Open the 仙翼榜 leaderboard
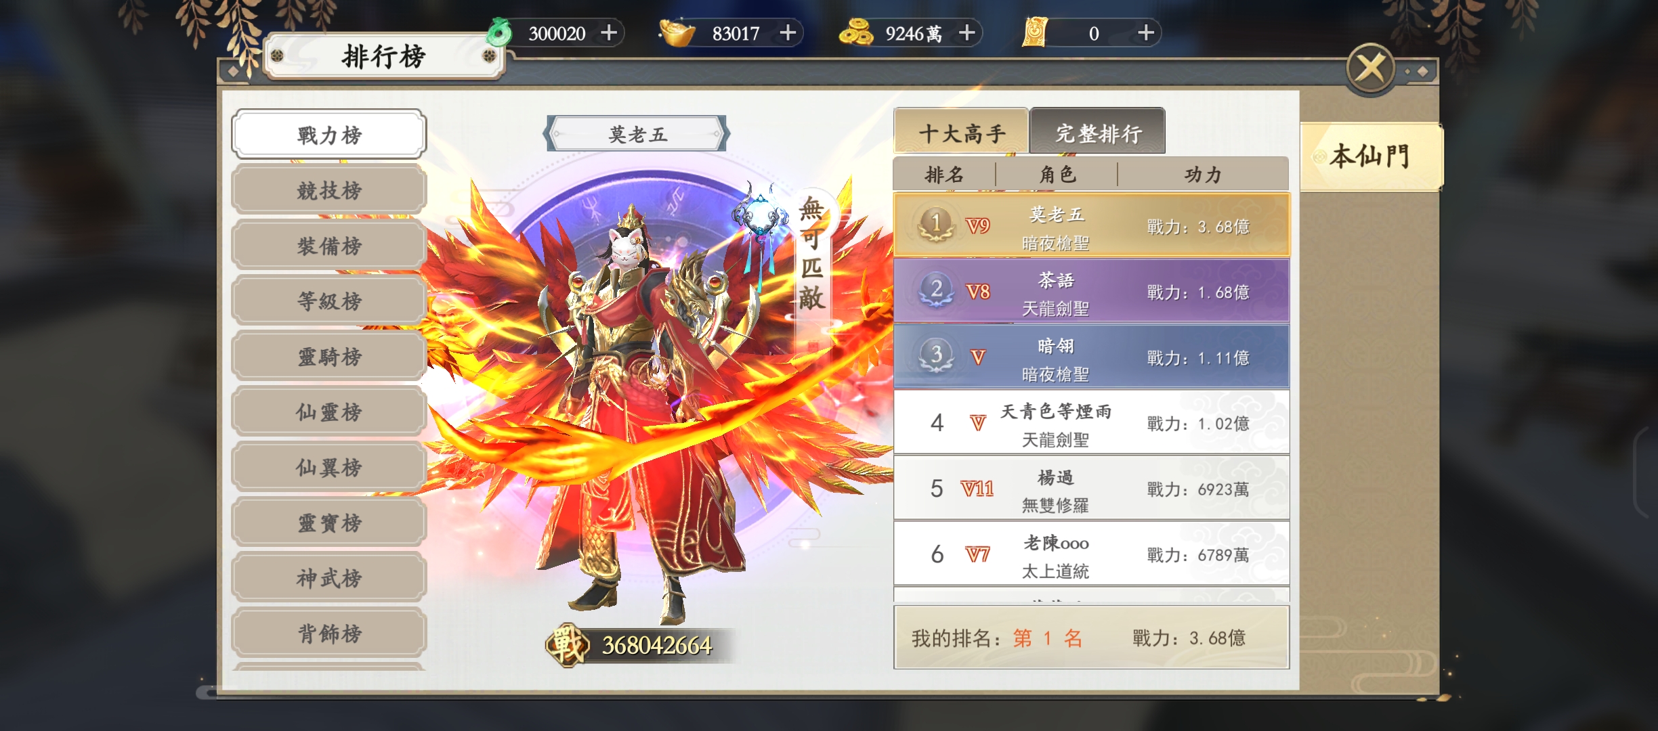 tap(329, 467)
